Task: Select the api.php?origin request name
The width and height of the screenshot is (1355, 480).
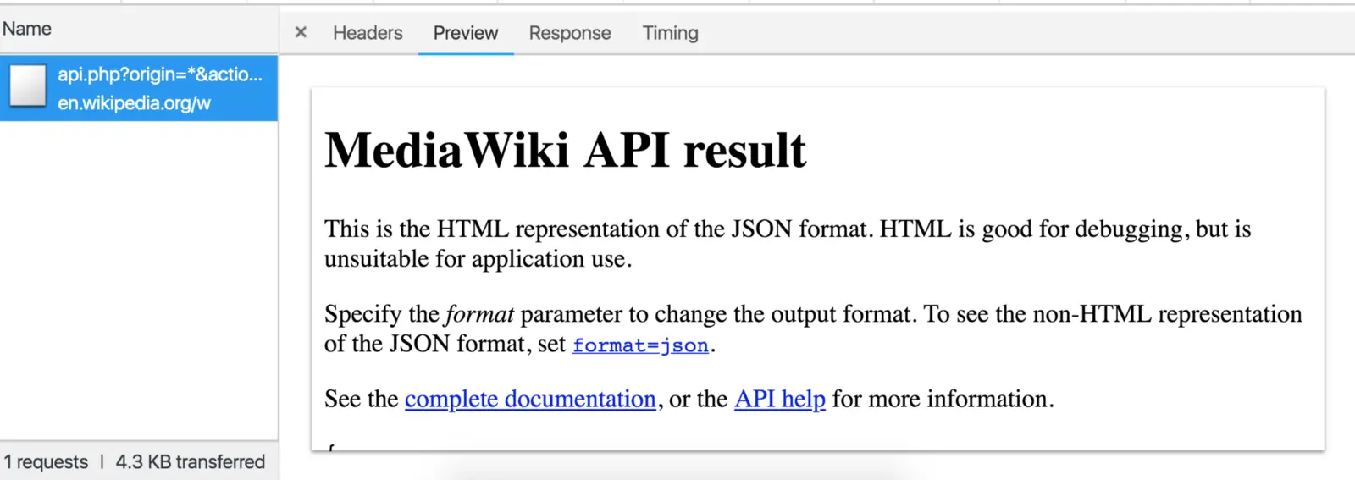Action: [160, 74]
